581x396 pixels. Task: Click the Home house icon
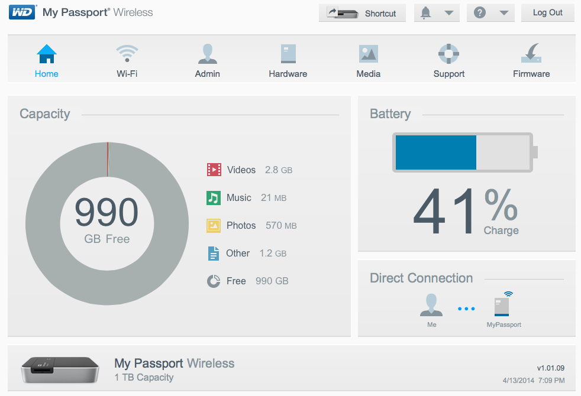pyautogui.click(x=46, y=54)
